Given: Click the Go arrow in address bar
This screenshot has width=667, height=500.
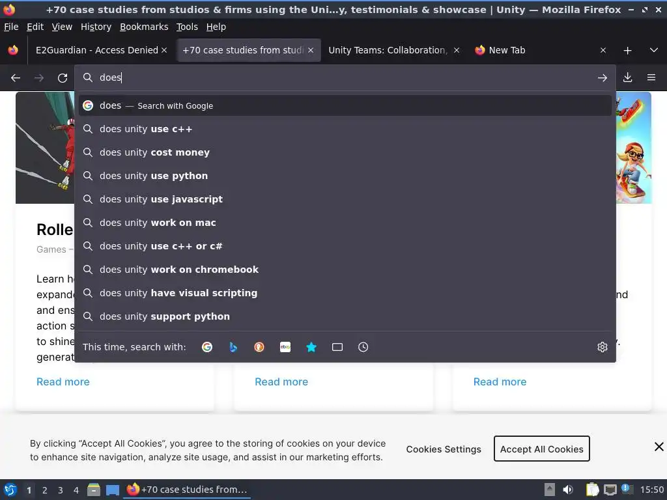Looking at the screenshot, I should (x=602, y=78).
